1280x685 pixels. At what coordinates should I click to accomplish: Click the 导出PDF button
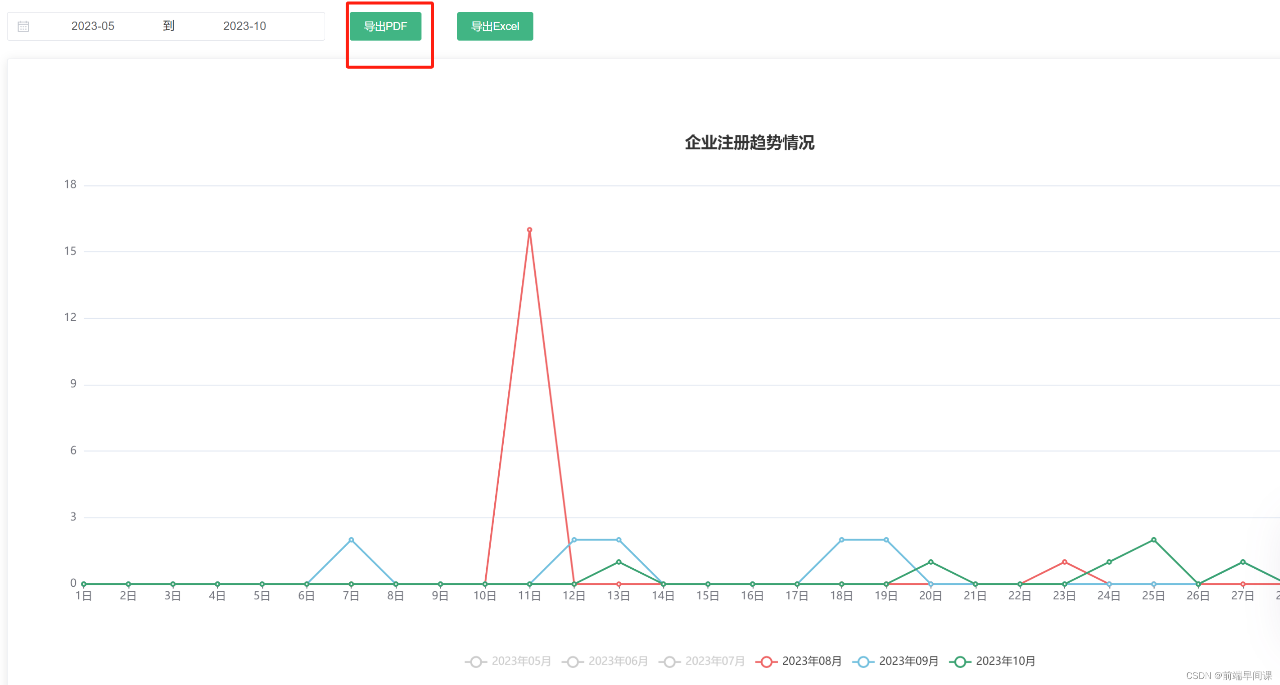pos(386,26)
